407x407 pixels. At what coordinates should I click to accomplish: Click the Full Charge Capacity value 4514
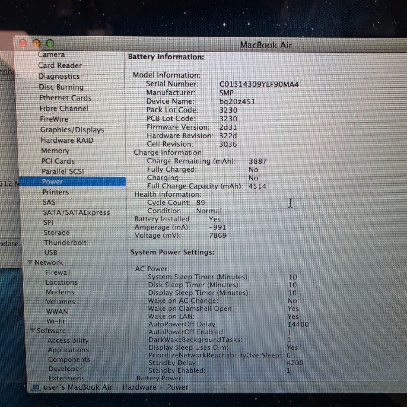pyautogui.click(x=257, y=186)
